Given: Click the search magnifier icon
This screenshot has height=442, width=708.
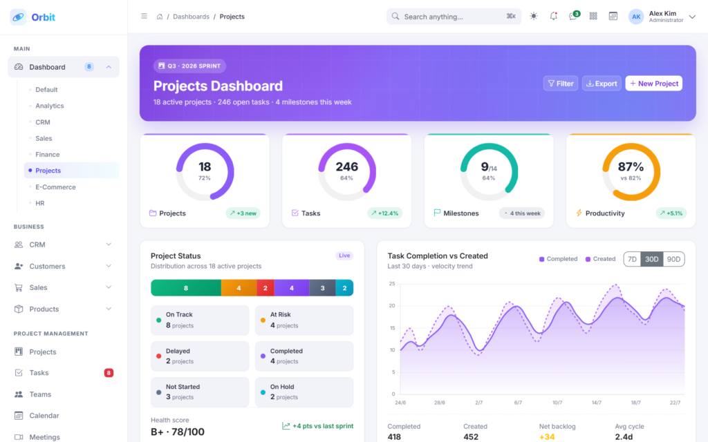Looking at the screenshot, I should tap(395, 17).
